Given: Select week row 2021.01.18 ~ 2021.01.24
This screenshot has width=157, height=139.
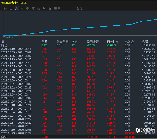Looking at the screenshot, I should tap(16, 105).
